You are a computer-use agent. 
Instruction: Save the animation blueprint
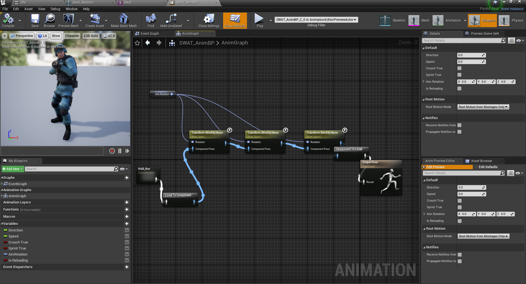pyautogui.click(x=35, y=21)
